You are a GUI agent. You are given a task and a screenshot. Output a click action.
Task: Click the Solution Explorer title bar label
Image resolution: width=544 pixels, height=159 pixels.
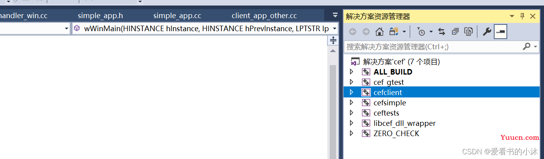pos(378,16)
